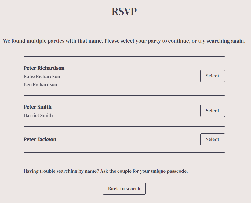Click the Back to search button
The image size is (251, 203).
[x=124, y=189]
